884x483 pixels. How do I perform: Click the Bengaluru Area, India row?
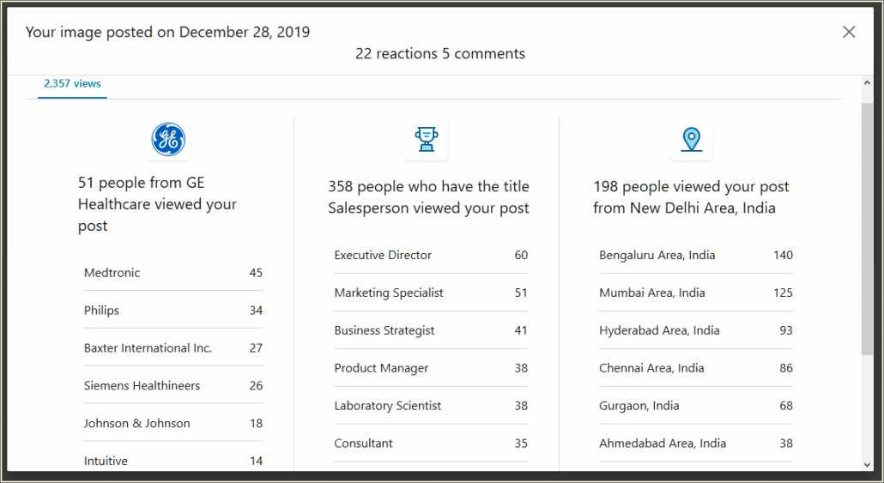(x=696, y=255)
